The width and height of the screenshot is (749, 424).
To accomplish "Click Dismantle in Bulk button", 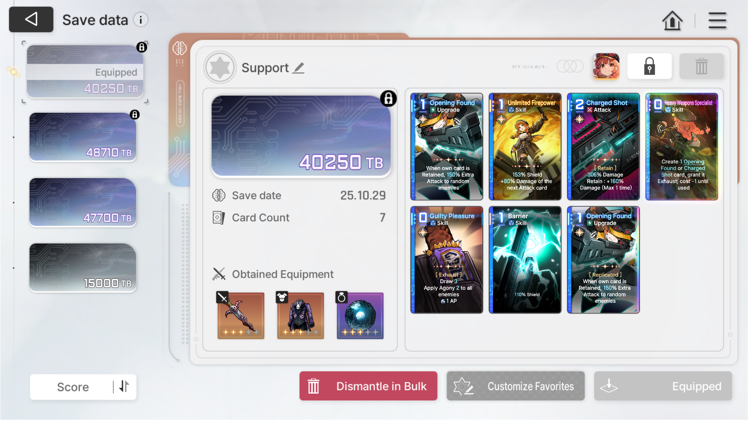I will point(368,386).
